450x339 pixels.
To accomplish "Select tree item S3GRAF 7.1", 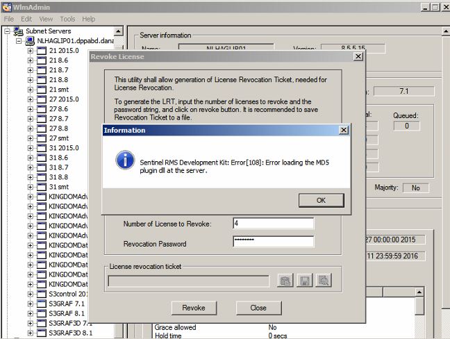I will click(67, 304).
